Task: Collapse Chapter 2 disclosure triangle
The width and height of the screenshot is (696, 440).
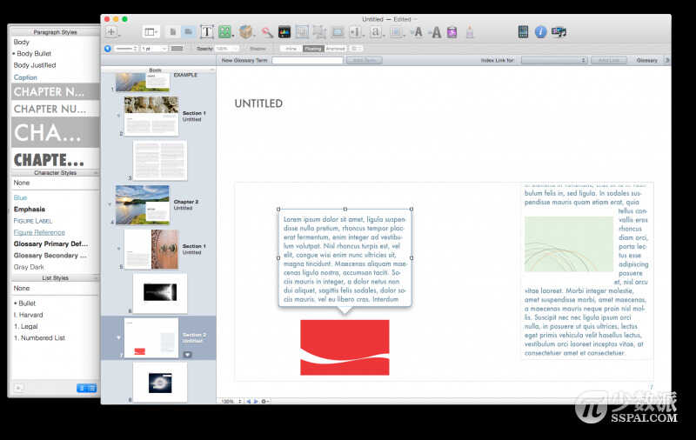Action: click(110, 204)
